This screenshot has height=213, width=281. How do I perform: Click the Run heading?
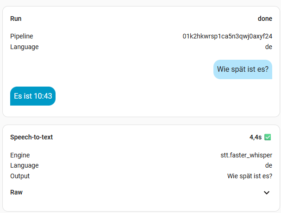coord(16,19)
